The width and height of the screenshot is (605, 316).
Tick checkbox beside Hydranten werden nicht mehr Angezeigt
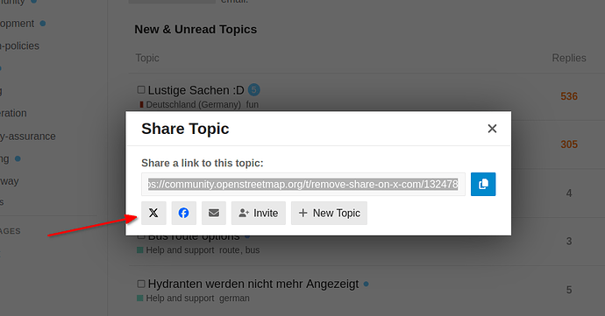[141, 284]
